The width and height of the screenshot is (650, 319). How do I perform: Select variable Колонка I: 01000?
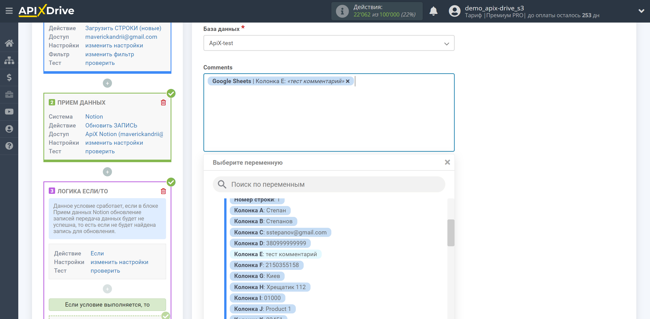pos(257,298)
